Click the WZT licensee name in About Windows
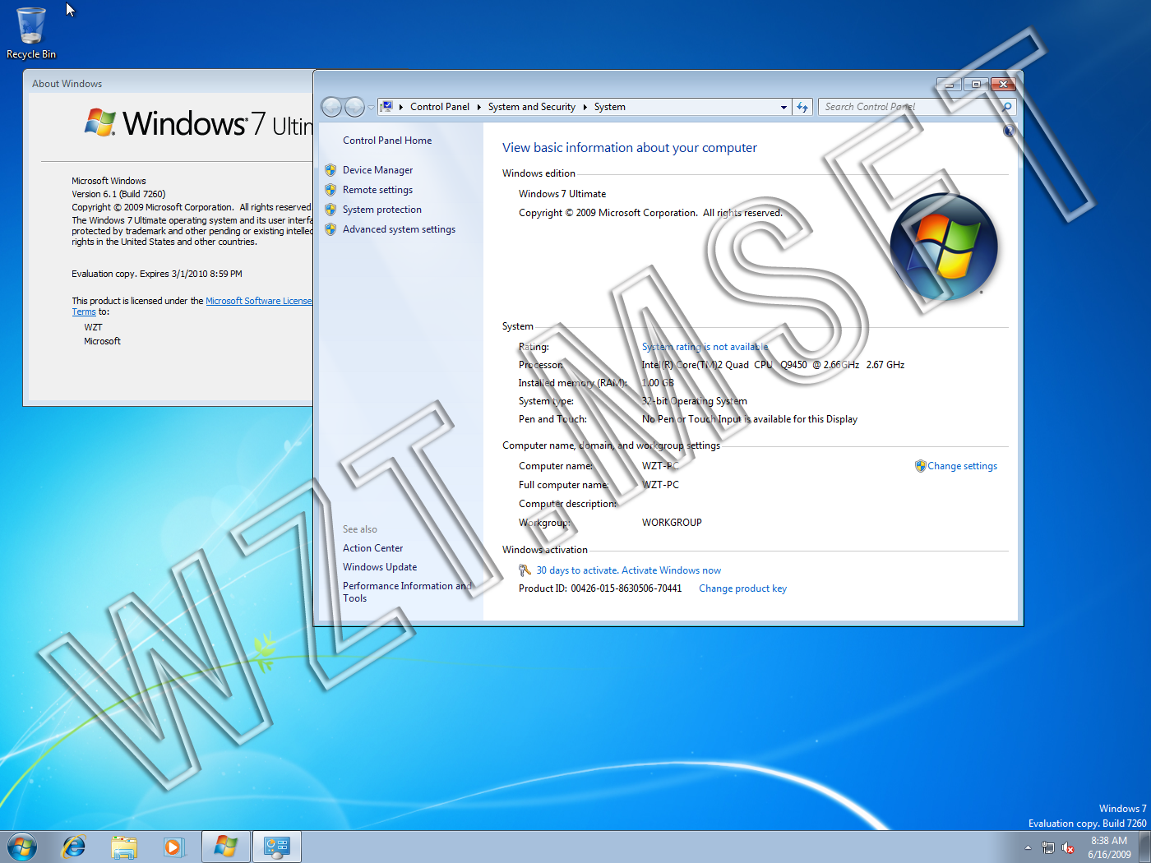The height and width of the screenshot is (863, 1151). click(x=93, y=327)
